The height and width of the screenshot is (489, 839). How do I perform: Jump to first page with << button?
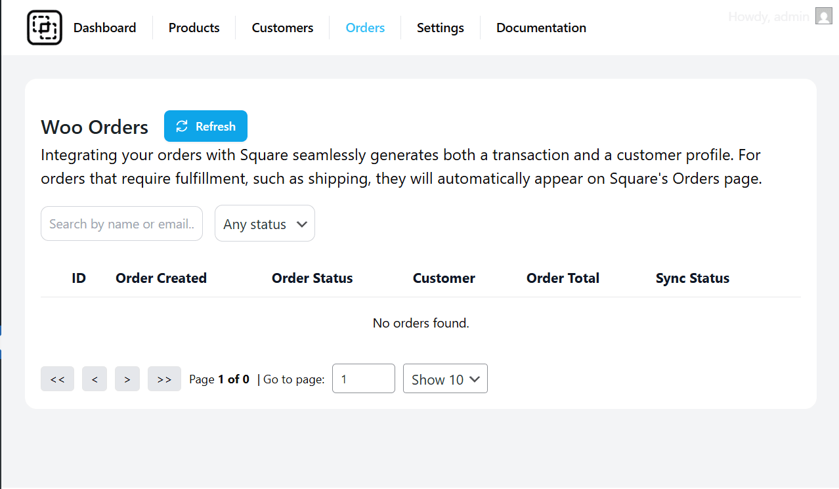57,379
